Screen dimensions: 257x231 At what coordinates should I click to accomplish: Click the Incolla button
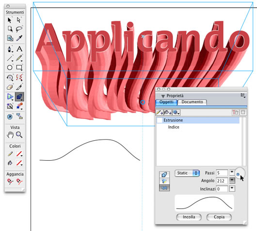[x=189, y=217]
